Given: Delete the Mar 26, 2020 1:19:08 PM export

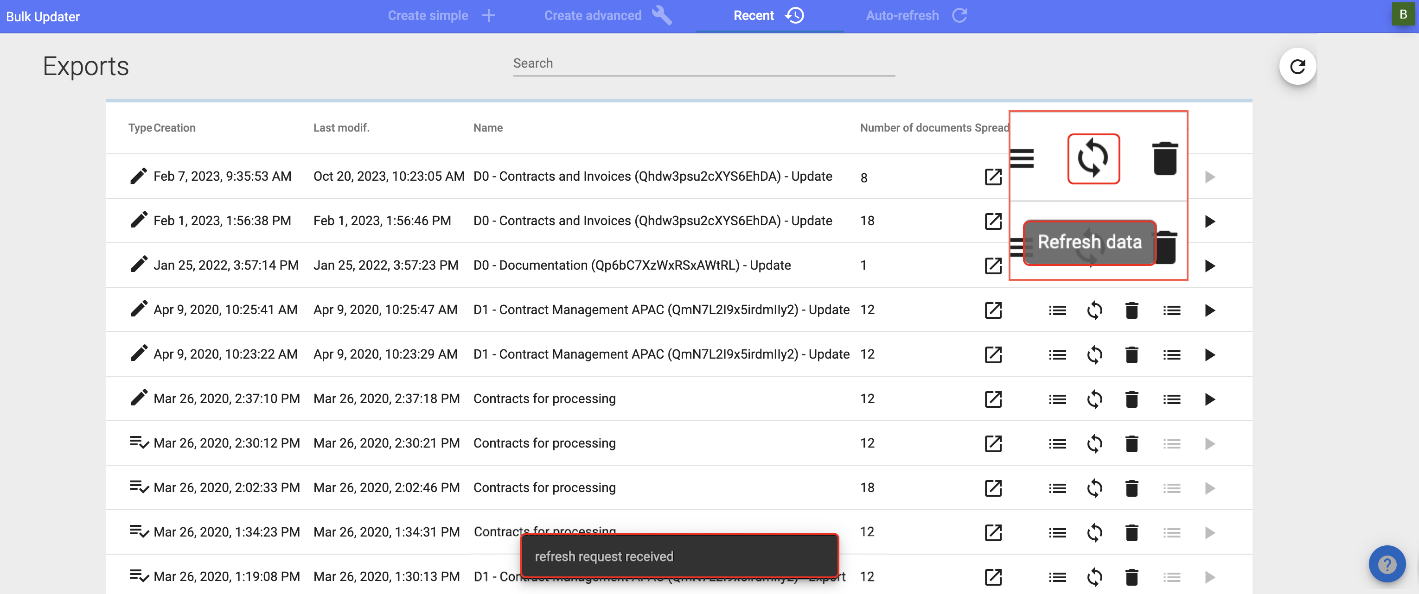Looking at the screenshot, I should tap(1131, 577).
